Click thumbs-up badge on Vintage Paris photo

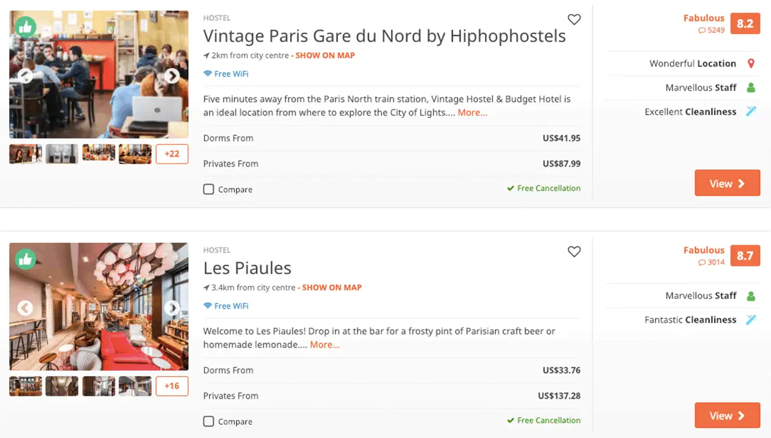26,27
